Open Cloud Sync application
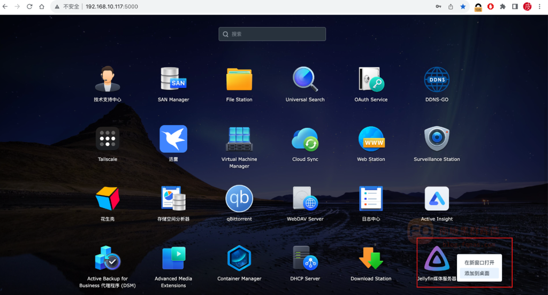 click(x=305, y=139)
